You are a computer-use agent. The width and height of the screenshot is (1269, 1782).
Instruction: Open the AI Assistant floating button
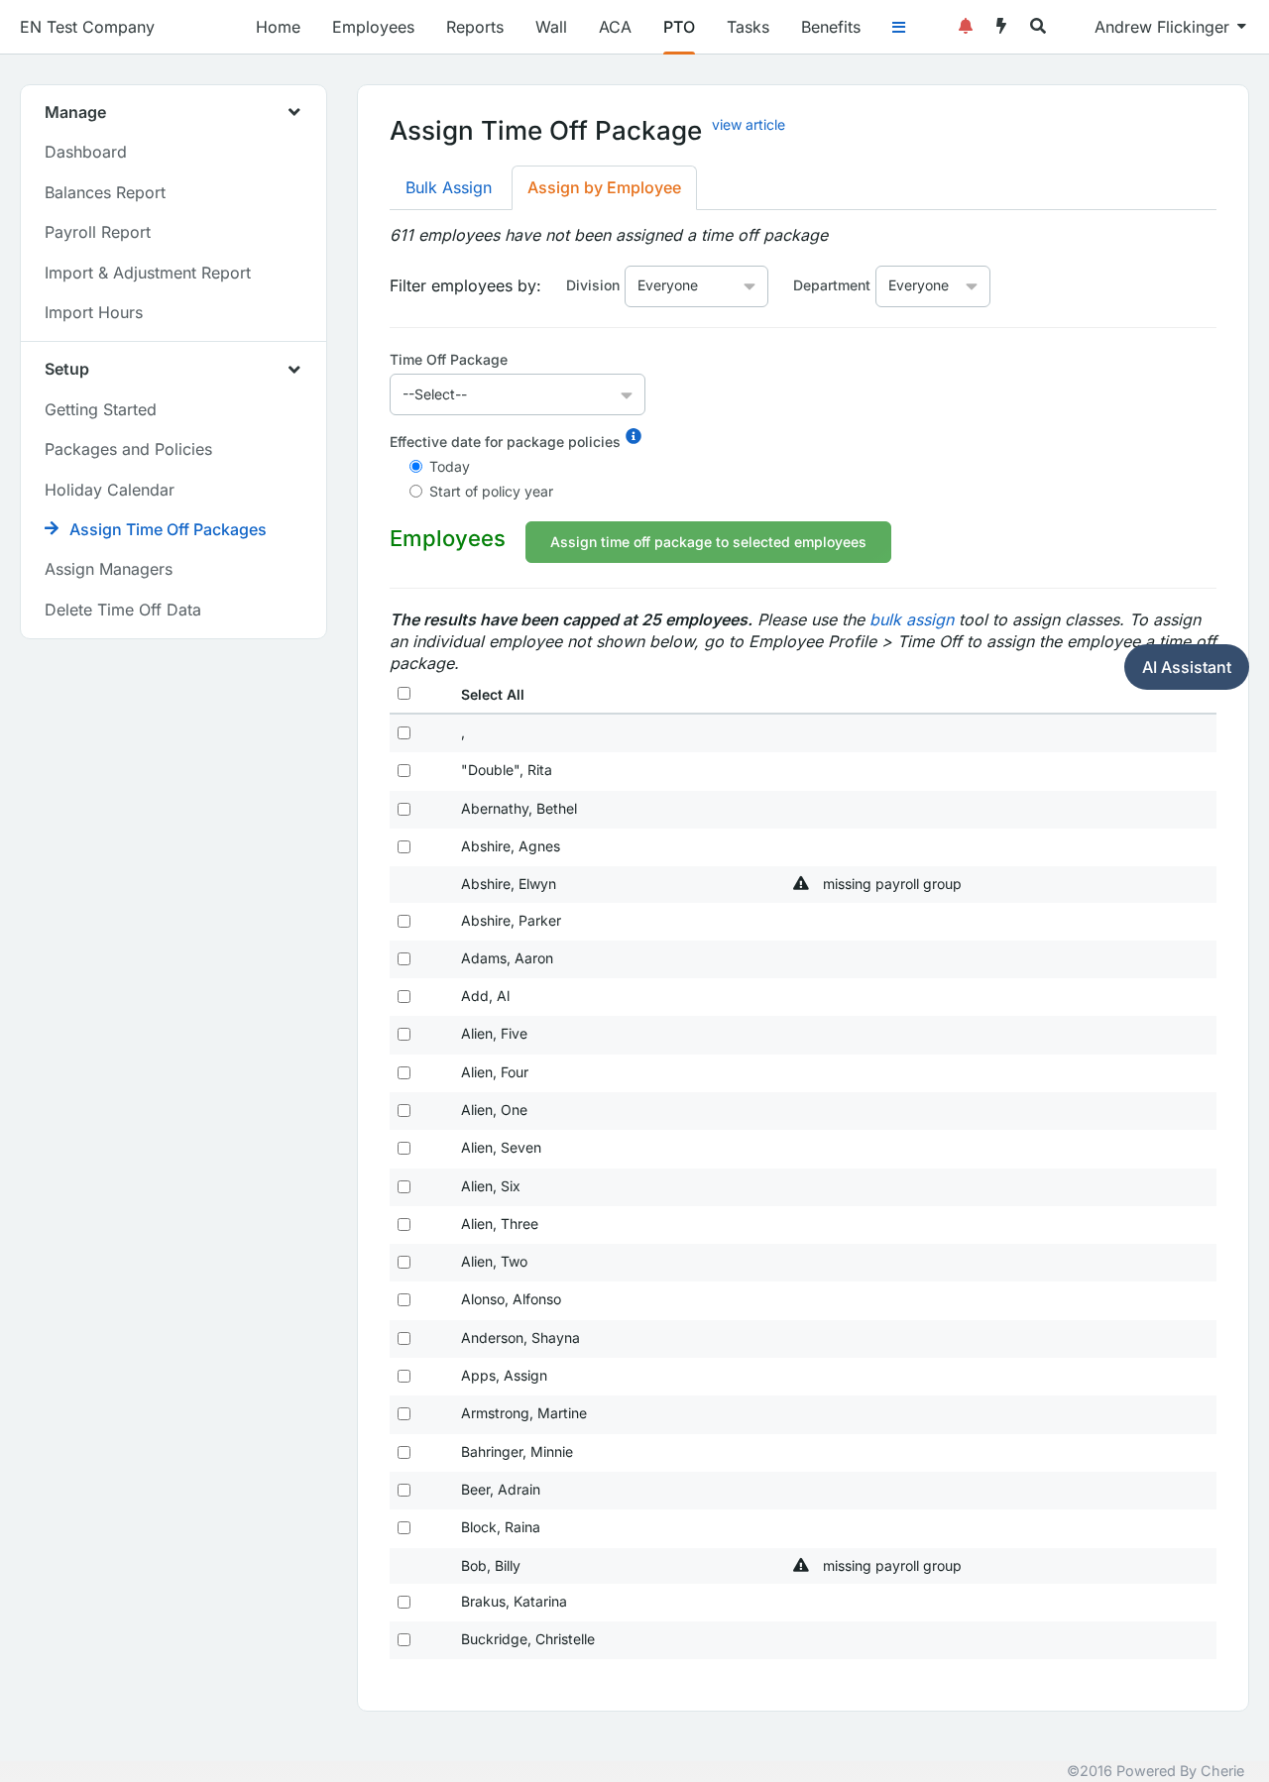pos(1187,667)
